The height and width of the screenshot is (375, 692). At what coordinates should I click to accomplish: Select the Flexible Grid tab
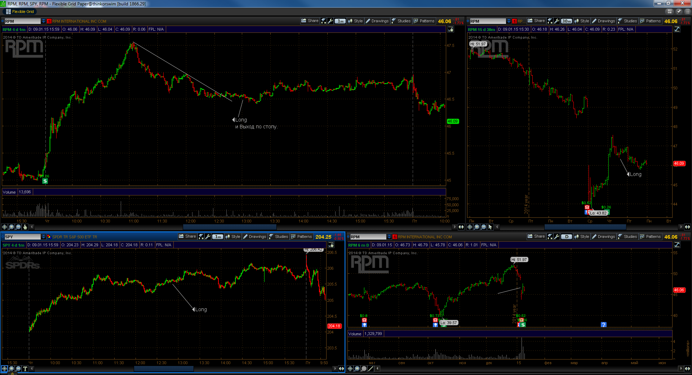pyautogui.click(x=20, y=12)
